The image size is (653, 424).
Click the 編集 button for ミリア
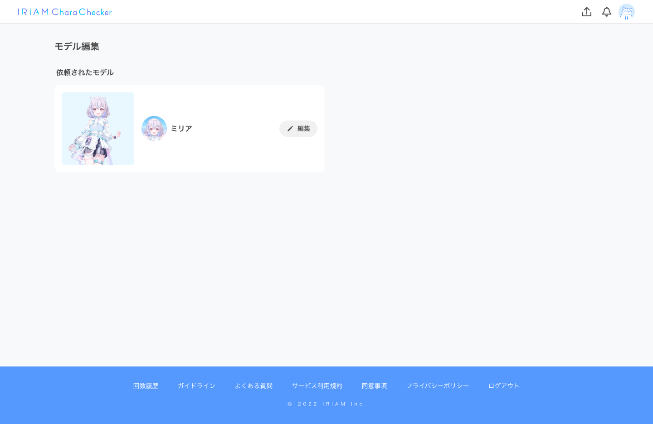(x=298, y=129)
